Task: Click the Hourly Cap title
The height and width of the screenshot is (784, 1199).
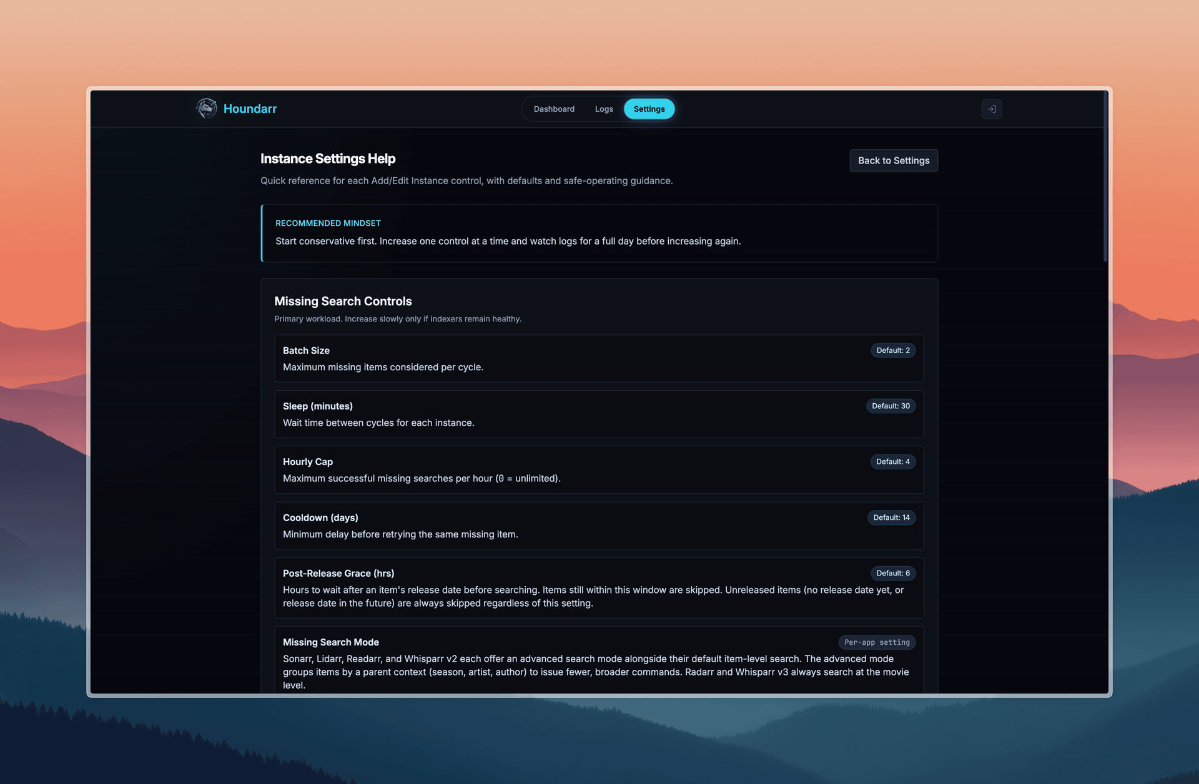Action: [308, 461]
